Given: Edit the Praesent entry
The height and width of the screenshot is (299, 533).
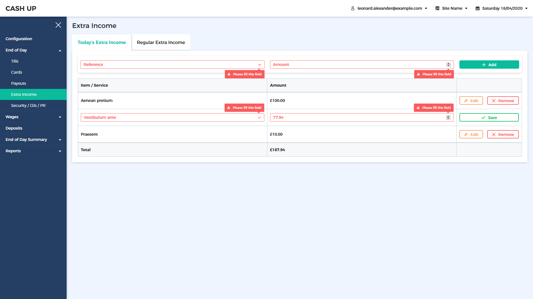Looking at the screenshot, I should (471, 135).
